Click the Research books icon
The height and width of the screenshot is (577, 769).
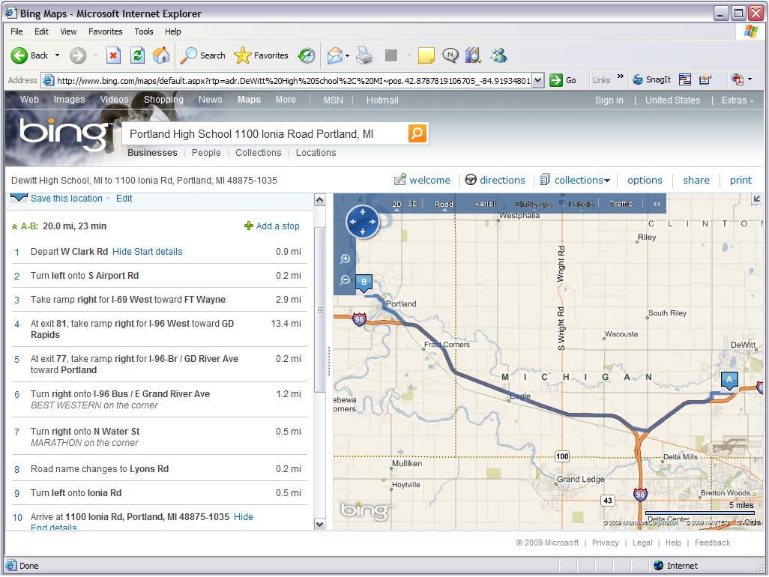point(473,55)
